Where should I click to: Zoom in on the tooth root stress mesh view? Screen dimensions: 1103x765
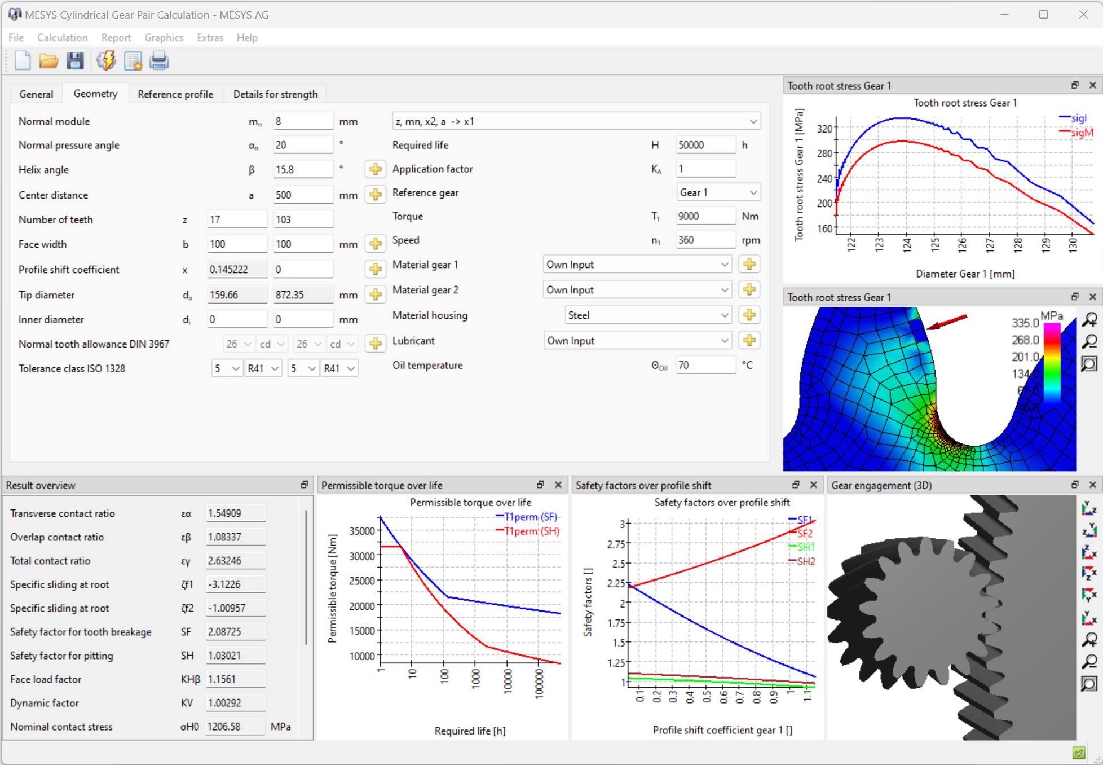click(1089, 320)
